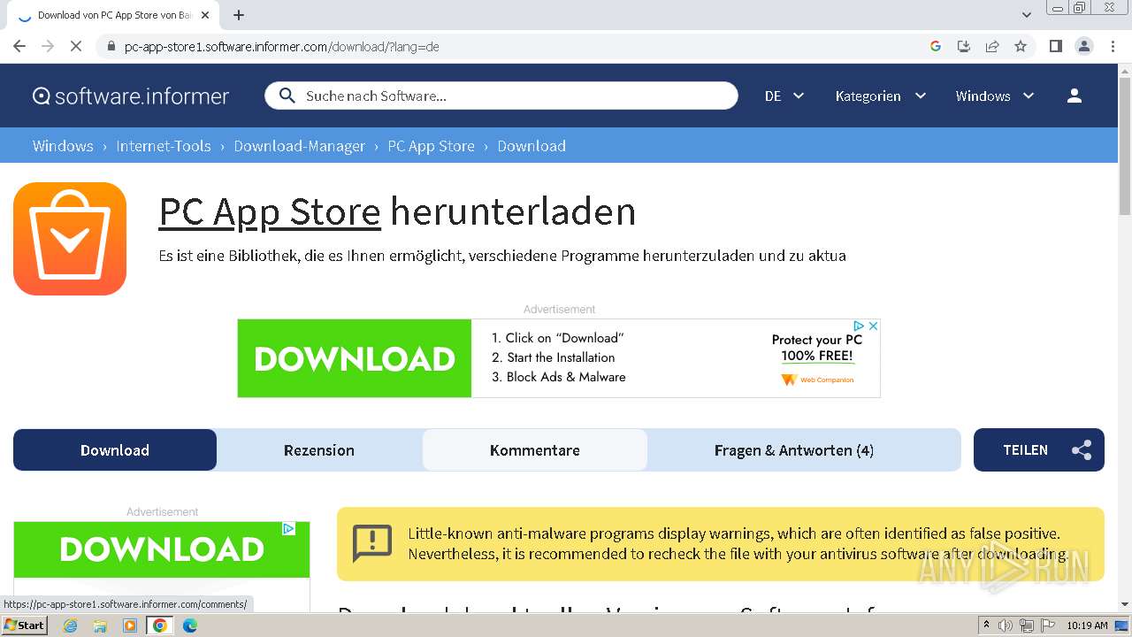Expand the DE language dropdown
Screen dimensions: 1132x637
(784, 96)
